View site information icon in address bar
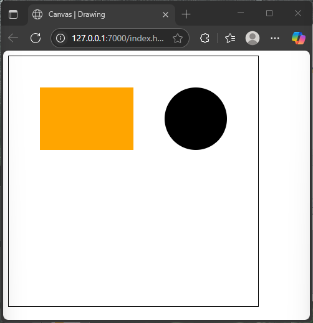The width and height of the screenshot is (313, 323). coord(60,38)
